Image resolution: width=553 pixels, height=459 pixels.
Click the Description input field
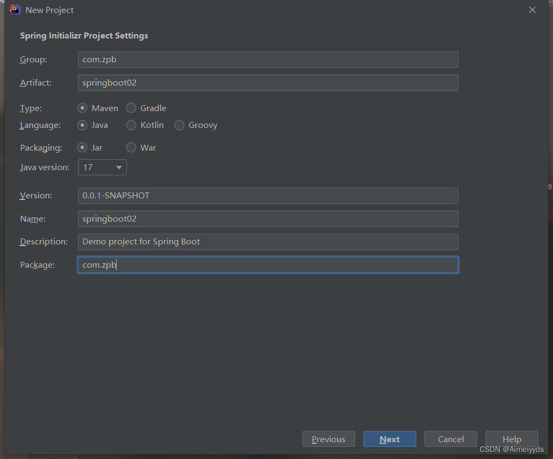pos(267,242)
